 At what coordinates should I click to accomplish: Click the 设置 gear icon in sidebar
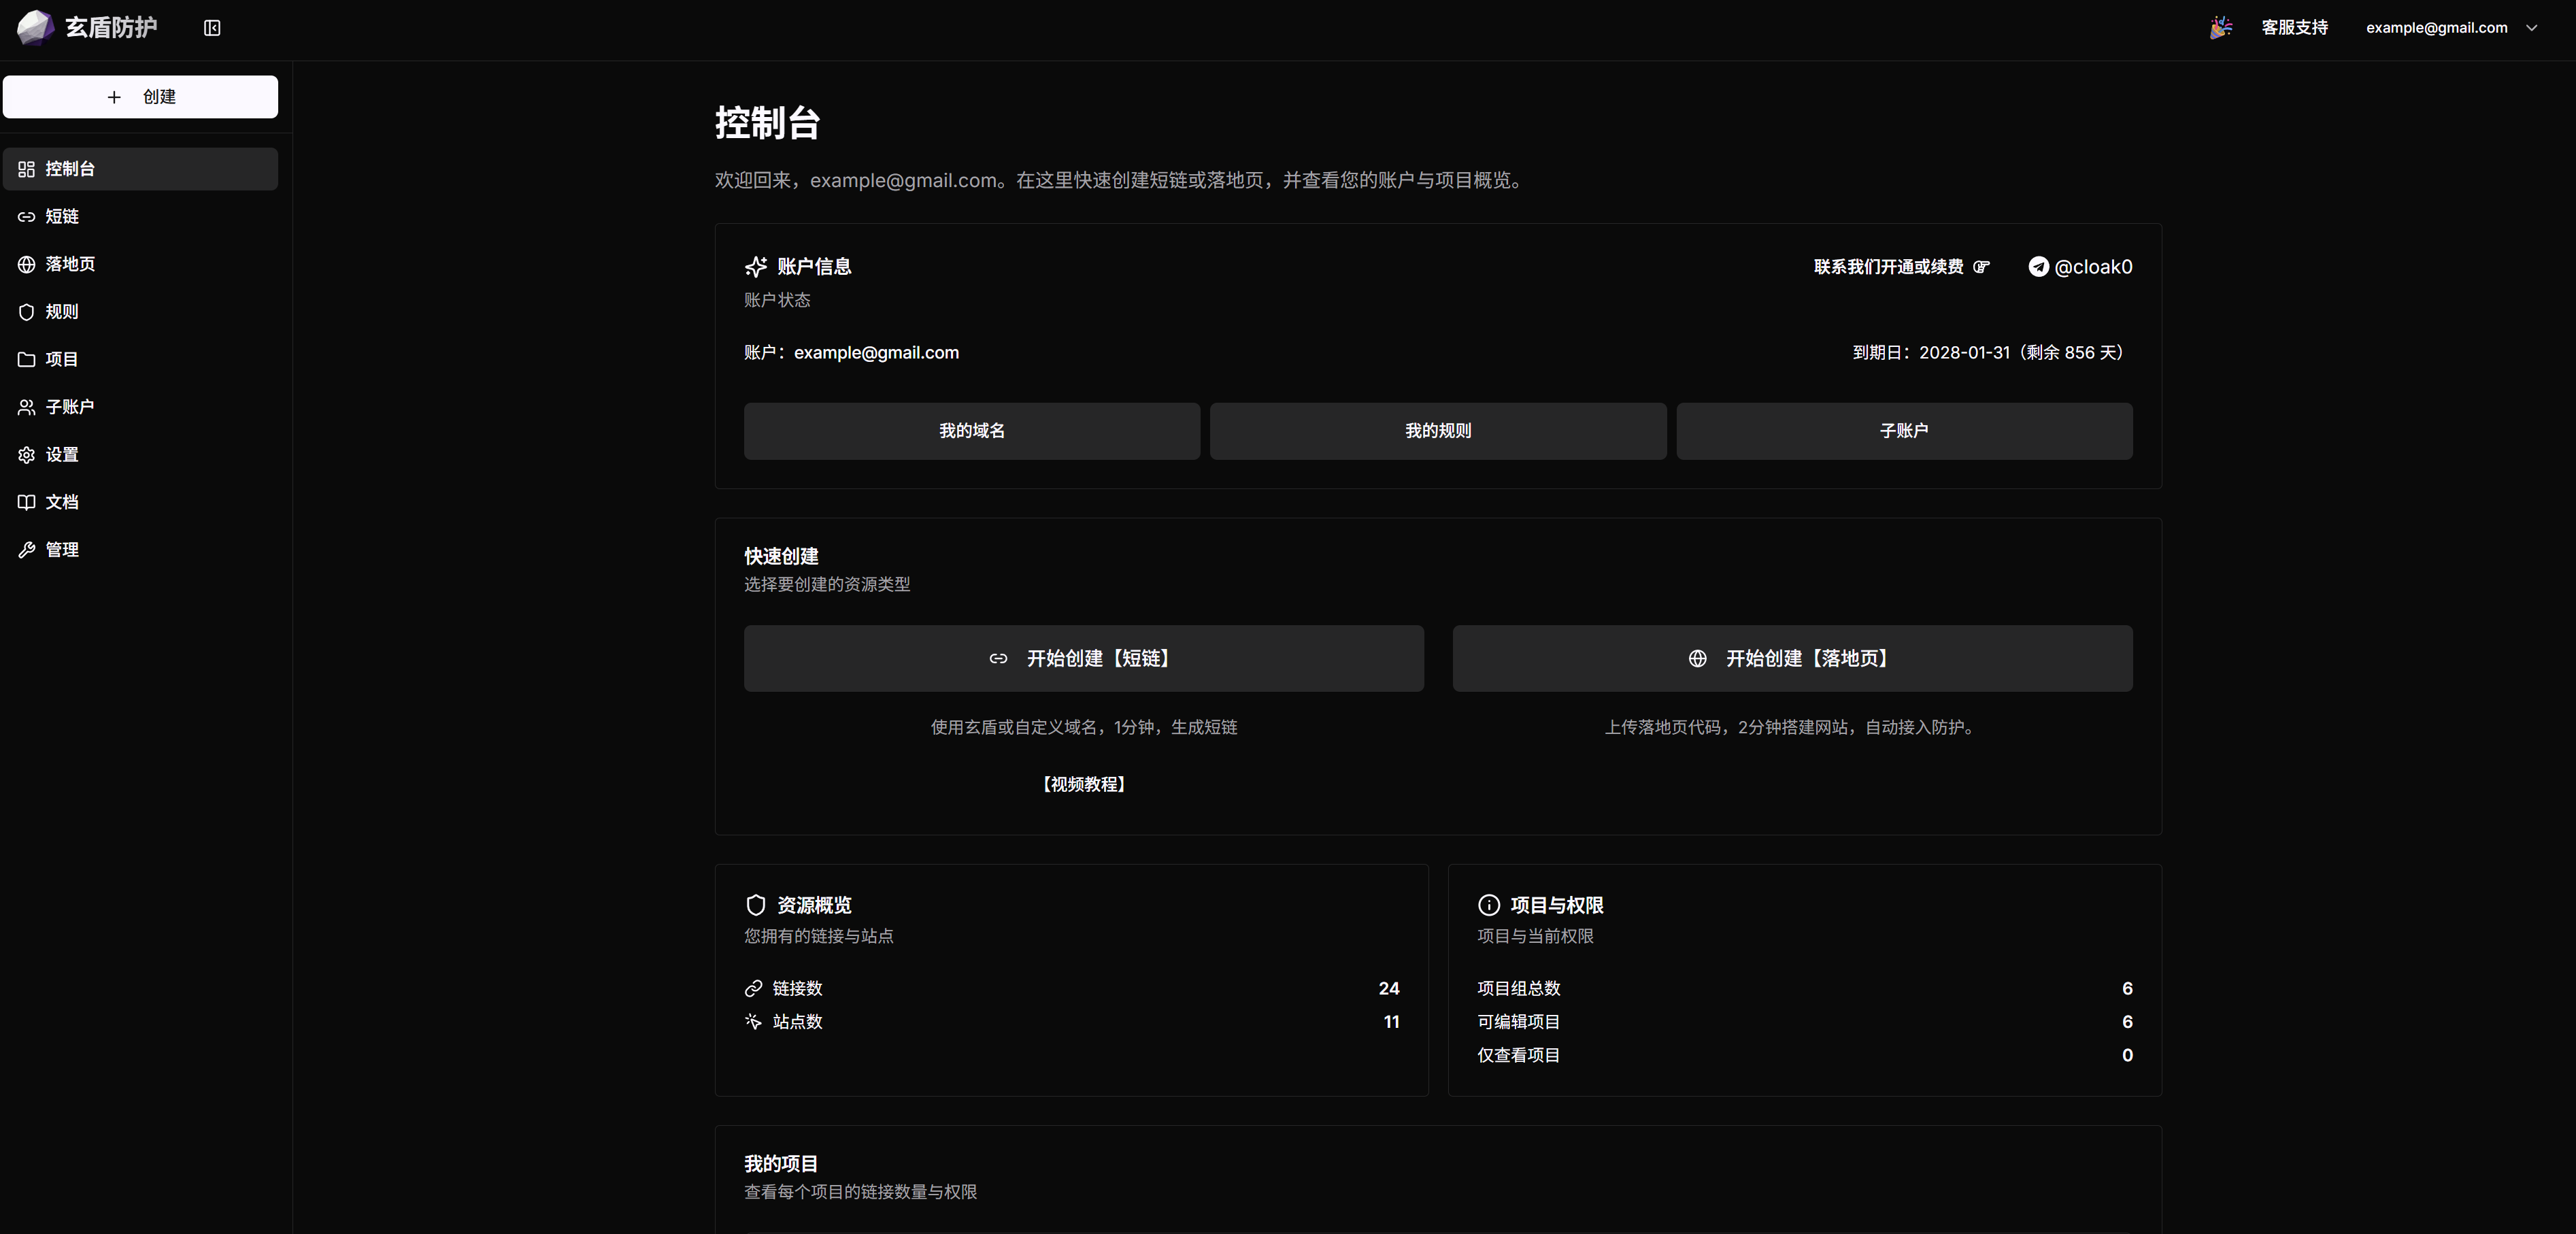(27, 455)
